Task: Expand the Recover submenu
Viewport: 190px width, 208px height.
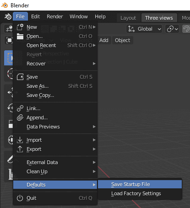Action: [55, 64]
